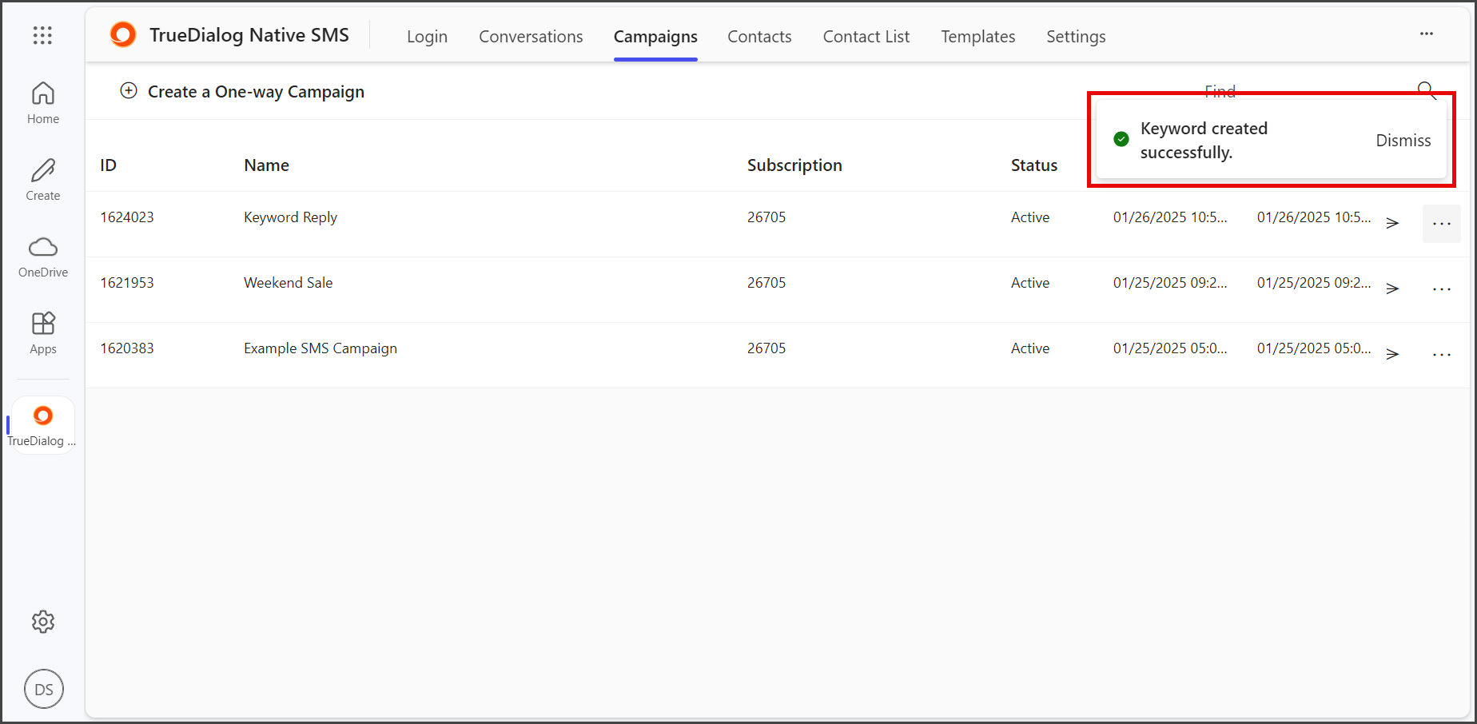Click the Weekend Sale campaign name
The width and height of the screenshot is (1477, 724).
pyautogui.click(x=289, y=283)
